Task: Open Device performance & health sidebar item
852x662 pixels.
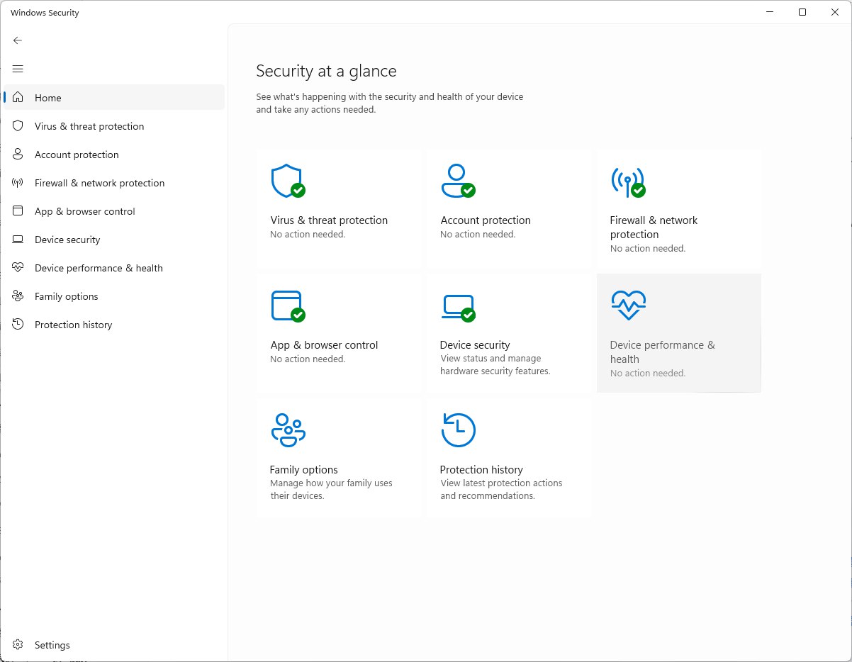Action: click(x=114, y=267)
